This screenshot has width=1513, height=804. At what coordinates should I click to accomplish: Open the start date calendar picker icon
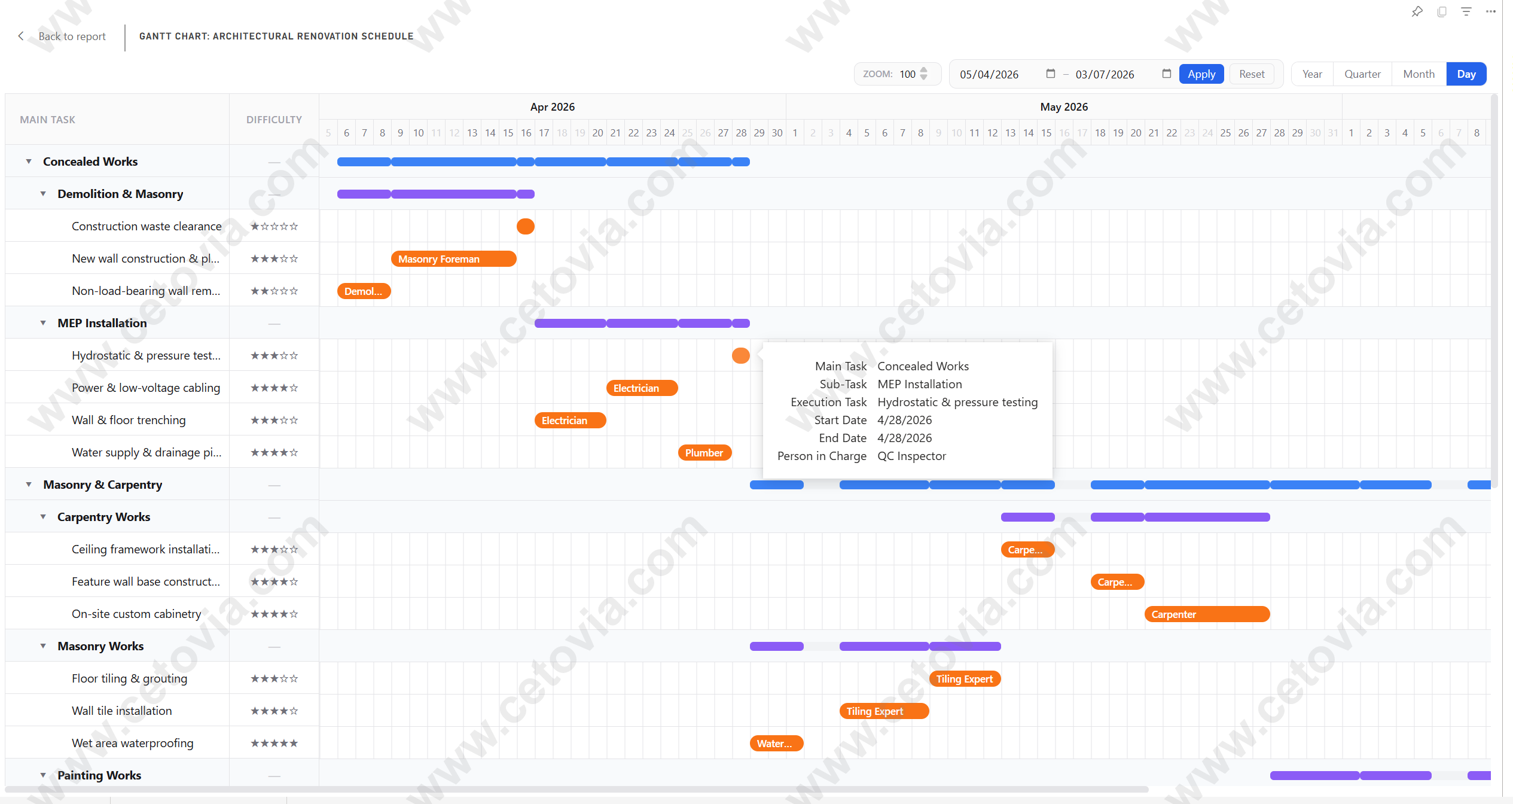click(1050, 74)
